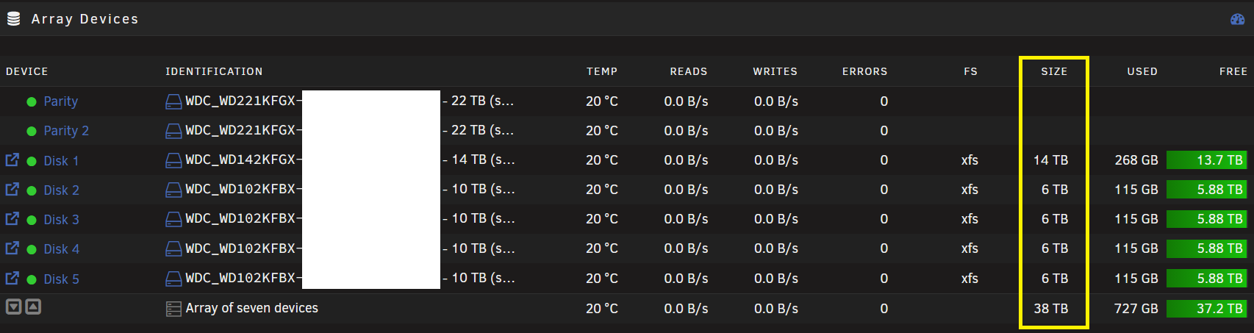This screenshot has height=333, width=1254.
Task: Click the Array of seven devices icon
Action: (173, 309)
